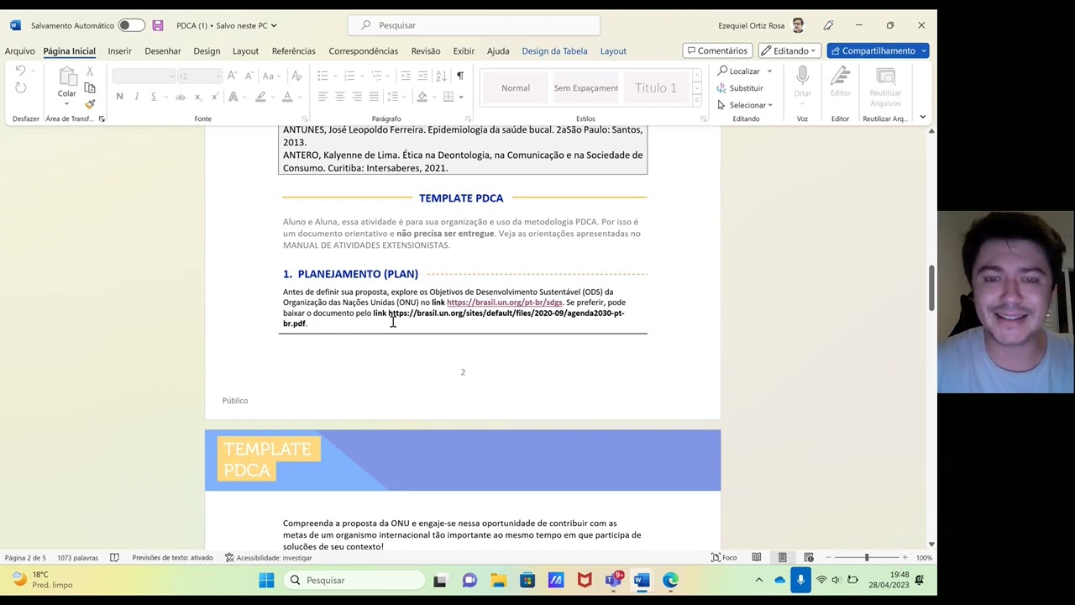Expand the borders dropdown arrow
The width and height of the screenshot is (1075, 605).
(x=462, y=97)
